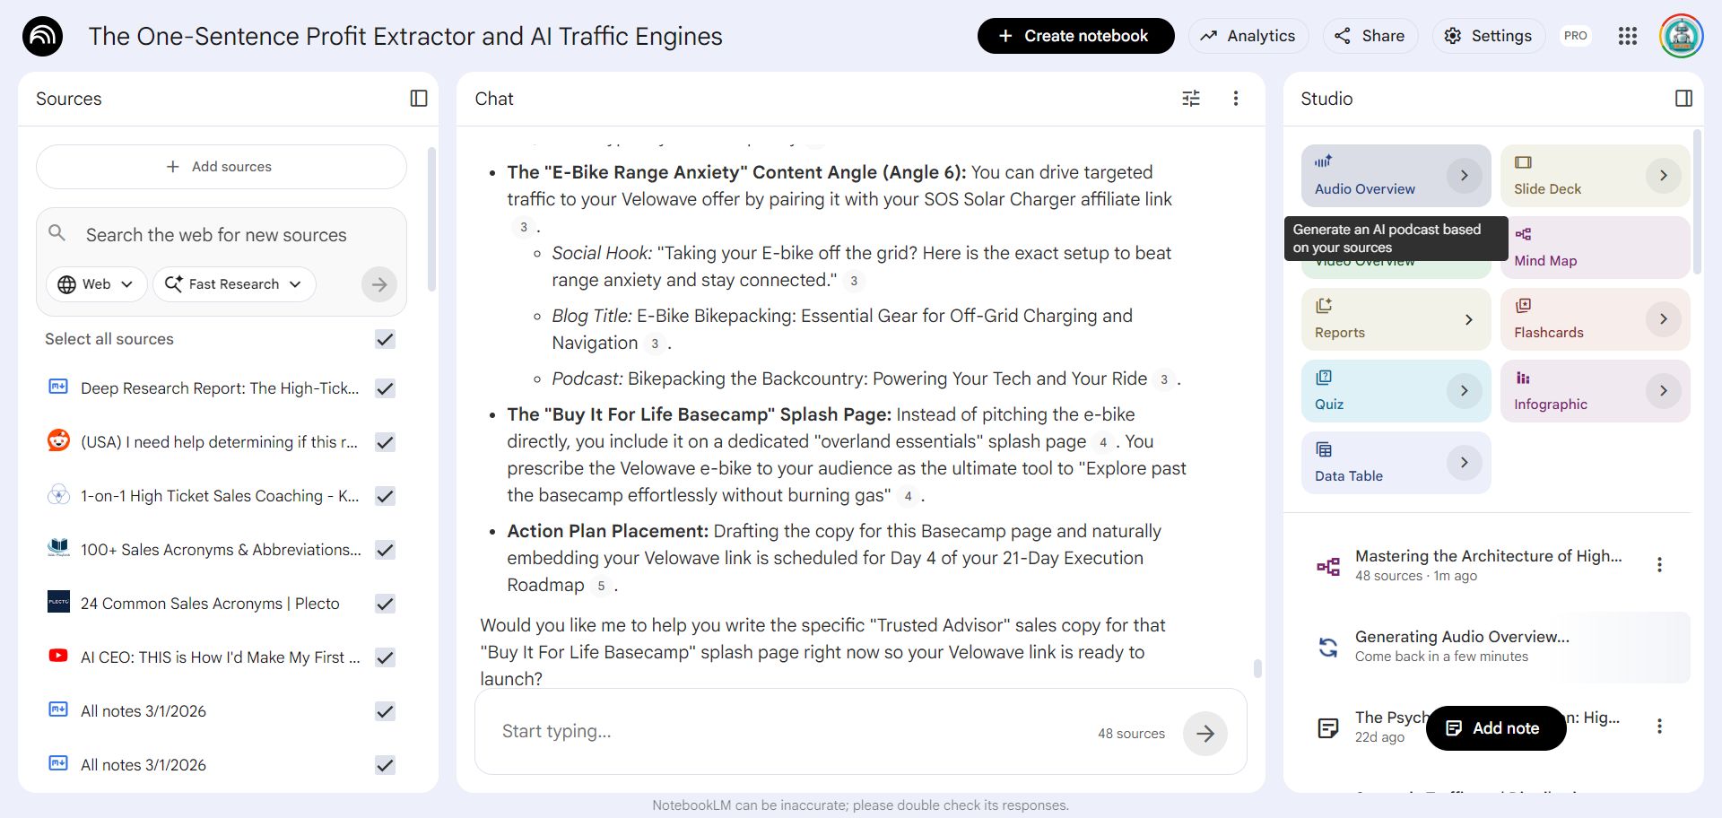1722x818 pixels.
Task: Open the Web source type dropdown
Action: click(95, 284)
